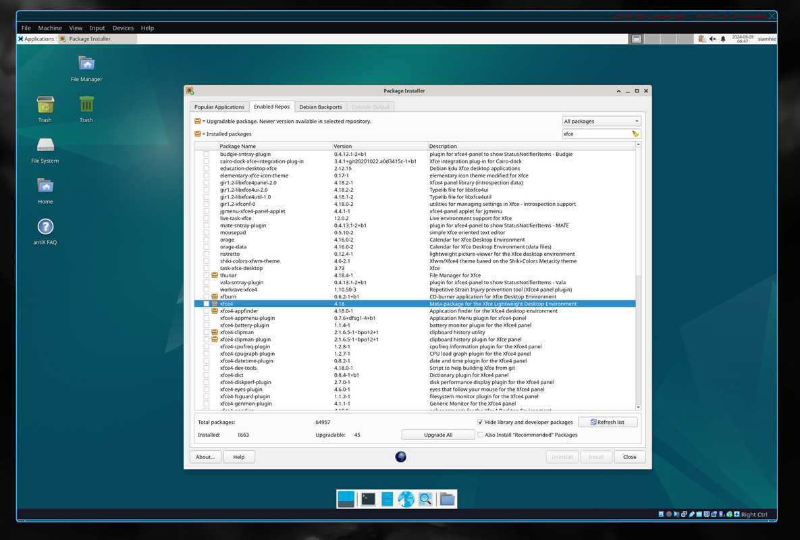Open the Trash icon with recycle symbol
Screen dimensions: 800x540
point(45,109)
